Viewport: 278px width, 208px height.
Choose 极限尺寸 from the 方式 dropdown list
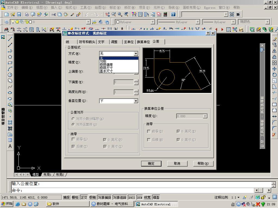click(119, 68)
